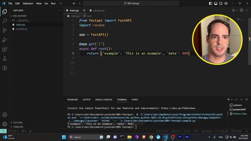The width and height of the screenshot is (251, 141).
Task: Open the Selection menu
Action: 28,4
